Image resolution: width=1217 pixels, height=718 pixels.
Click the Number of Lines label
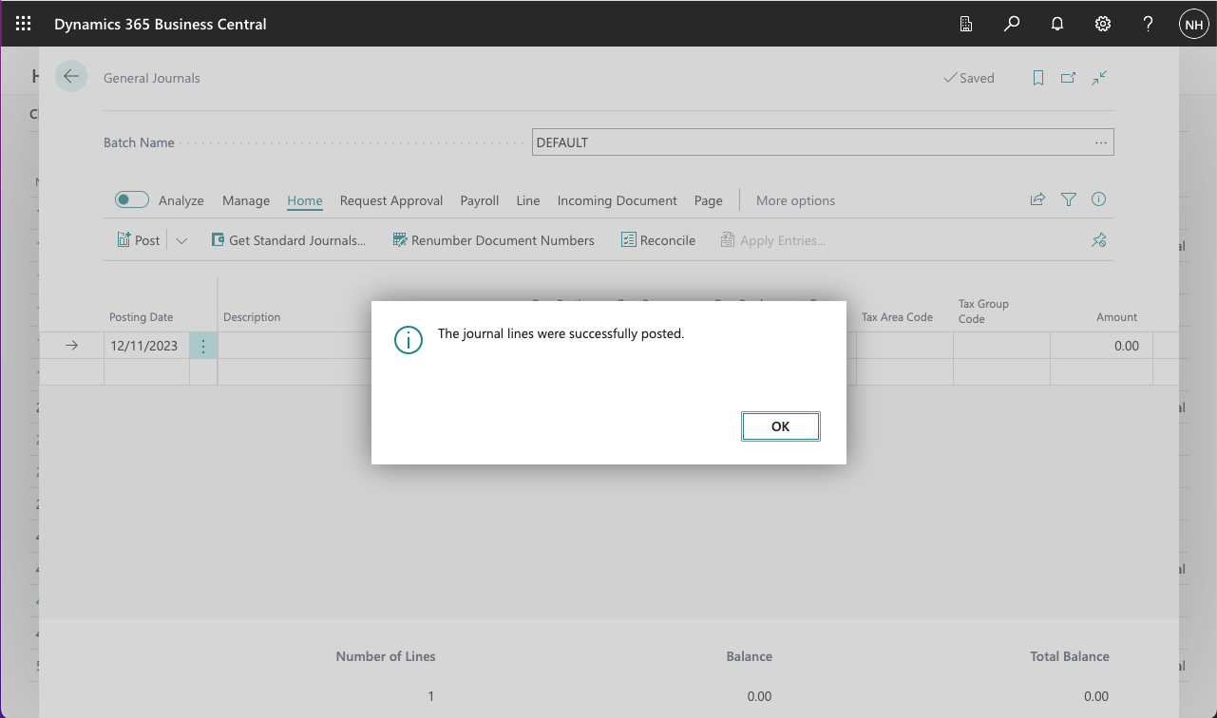coord(386,656)
